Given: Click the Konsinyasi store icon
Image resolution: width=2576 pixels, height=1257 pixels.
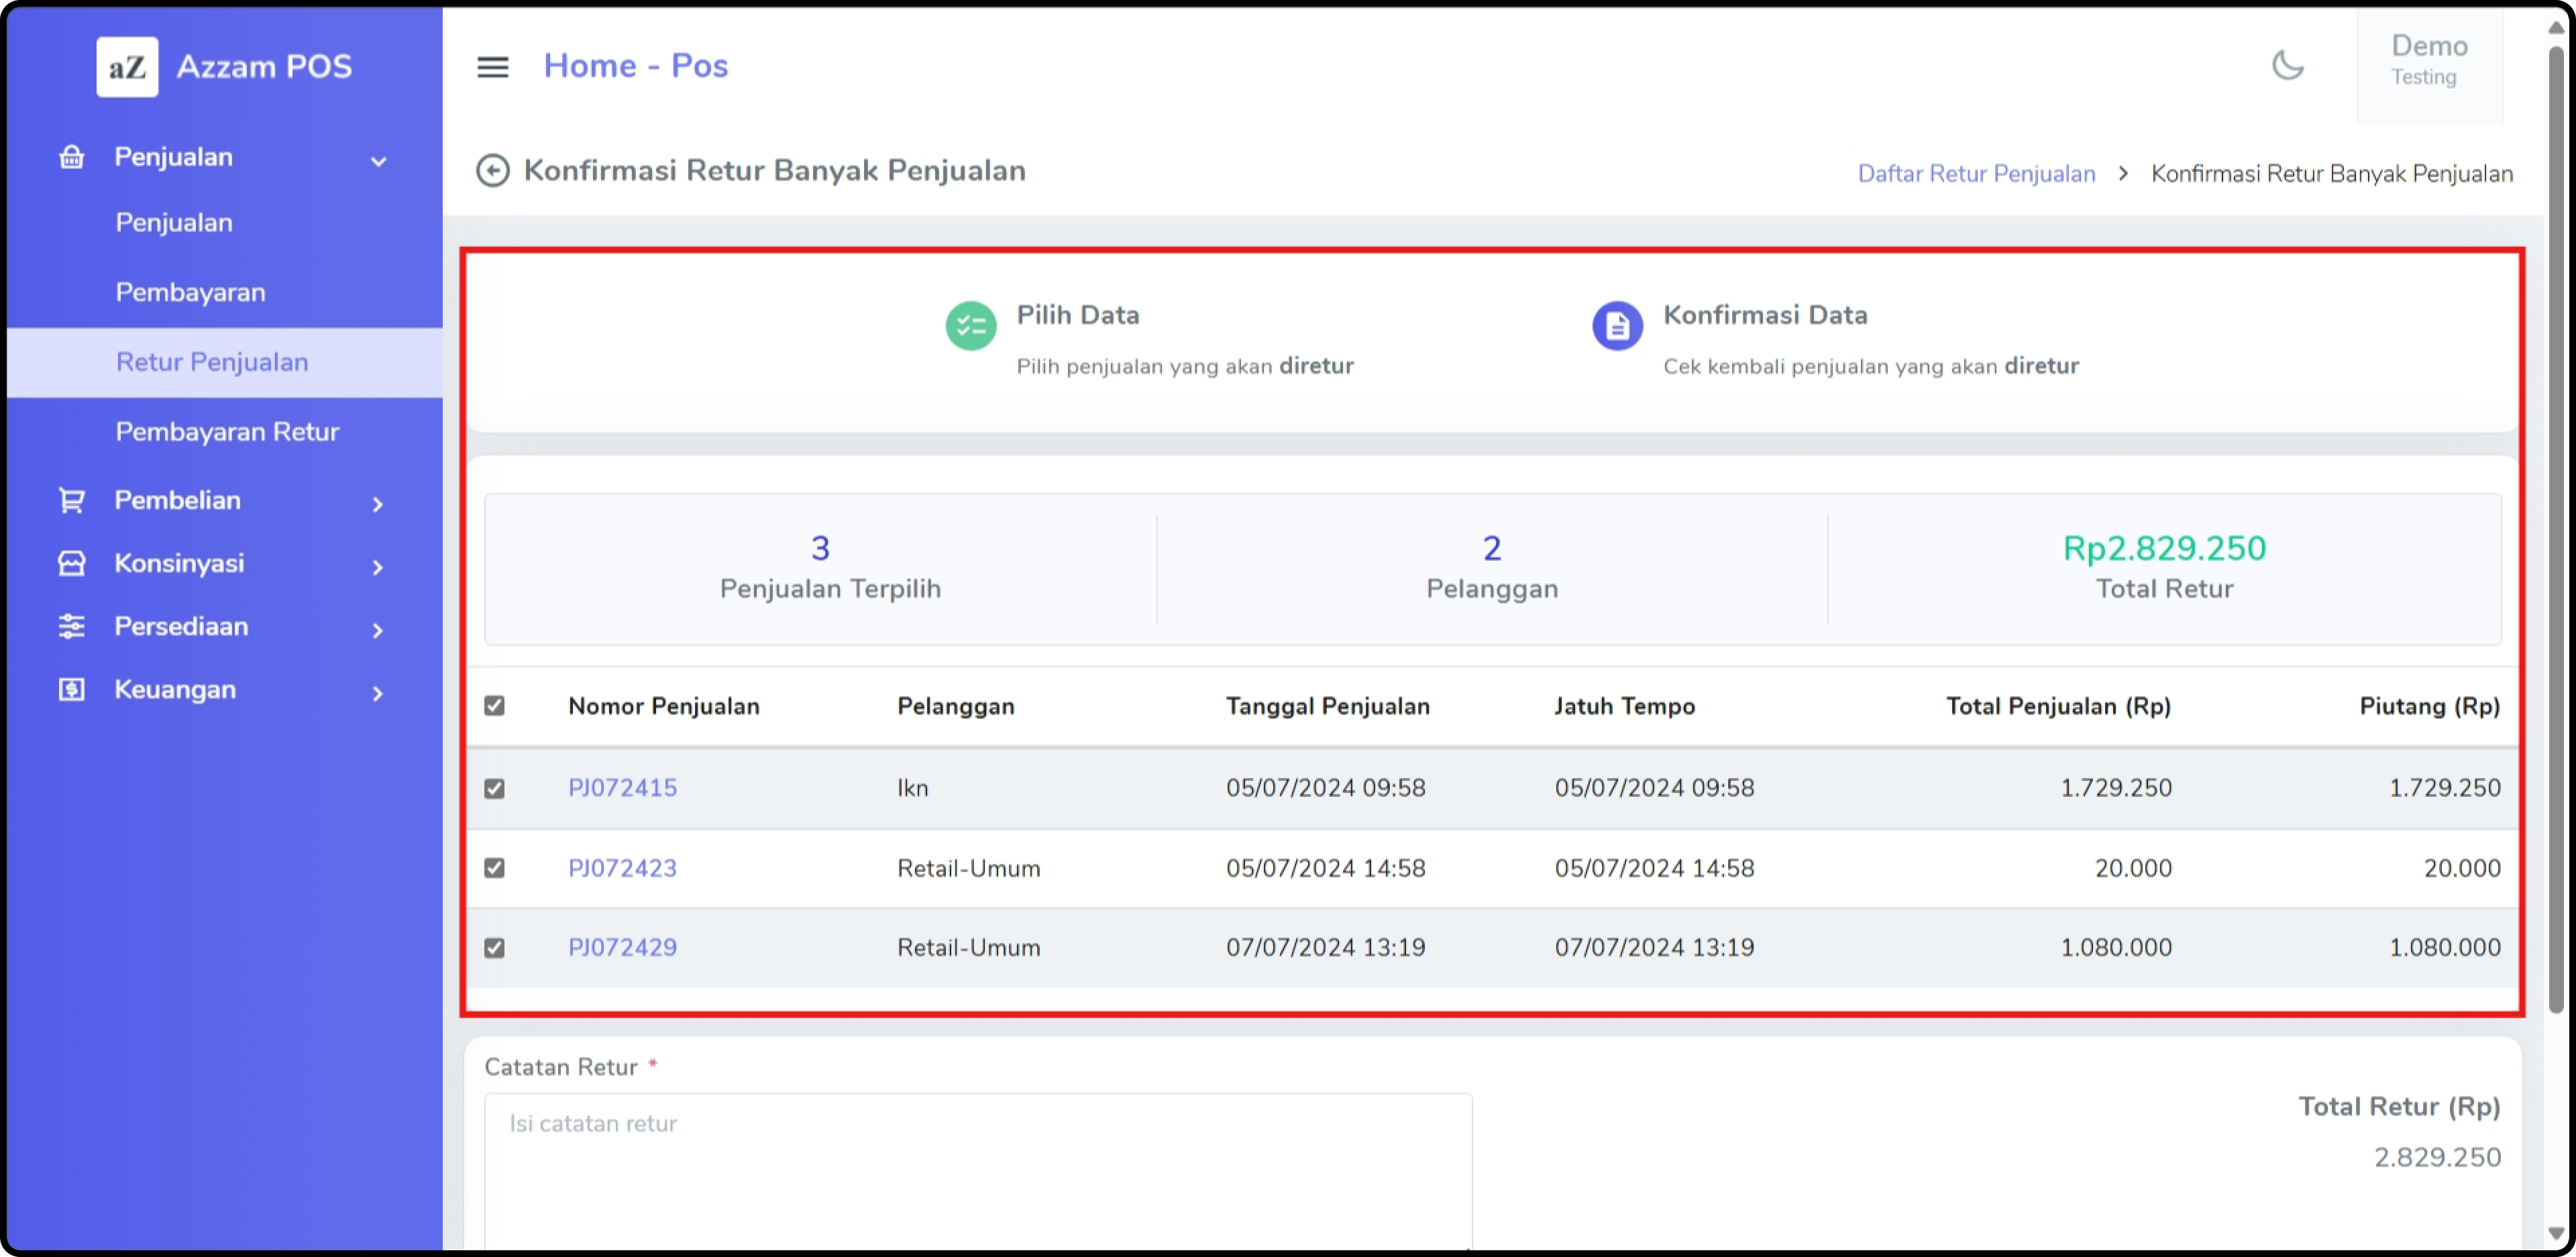Looking at the screenshot, I should click(71, 563).
